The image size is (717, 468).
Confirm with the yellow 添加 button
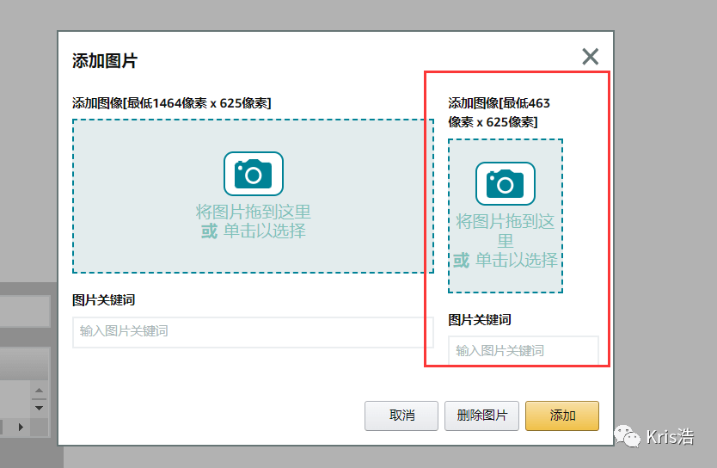562,416
